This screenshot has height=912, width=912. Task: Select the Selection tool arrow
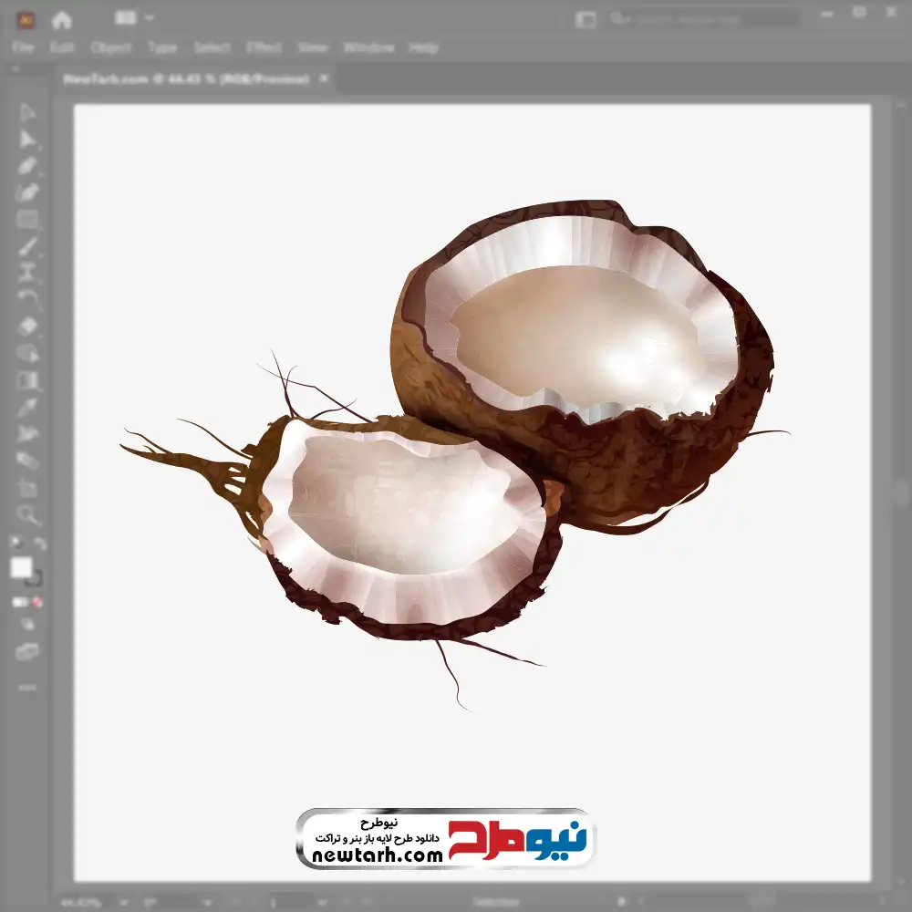coord(27,112)
